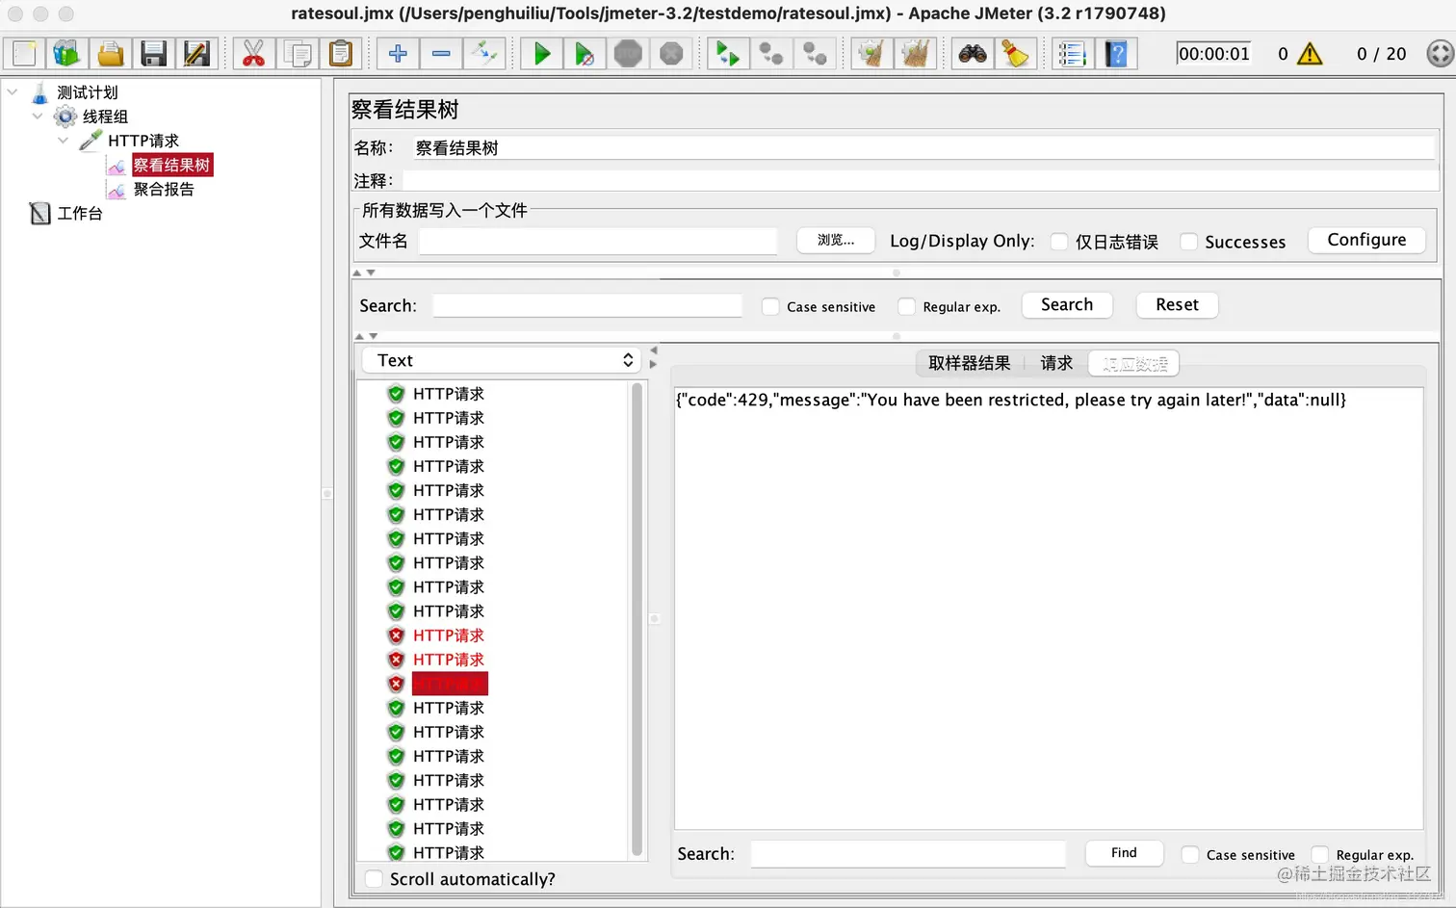Select 测试计划 root node

pos(87,92)
